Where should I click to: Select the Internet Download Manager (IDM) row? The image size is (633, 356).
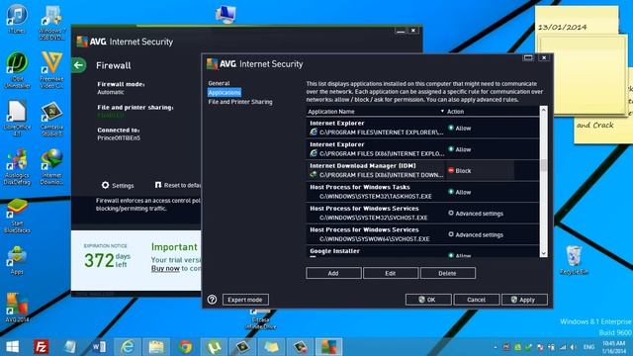pos(422,171)
